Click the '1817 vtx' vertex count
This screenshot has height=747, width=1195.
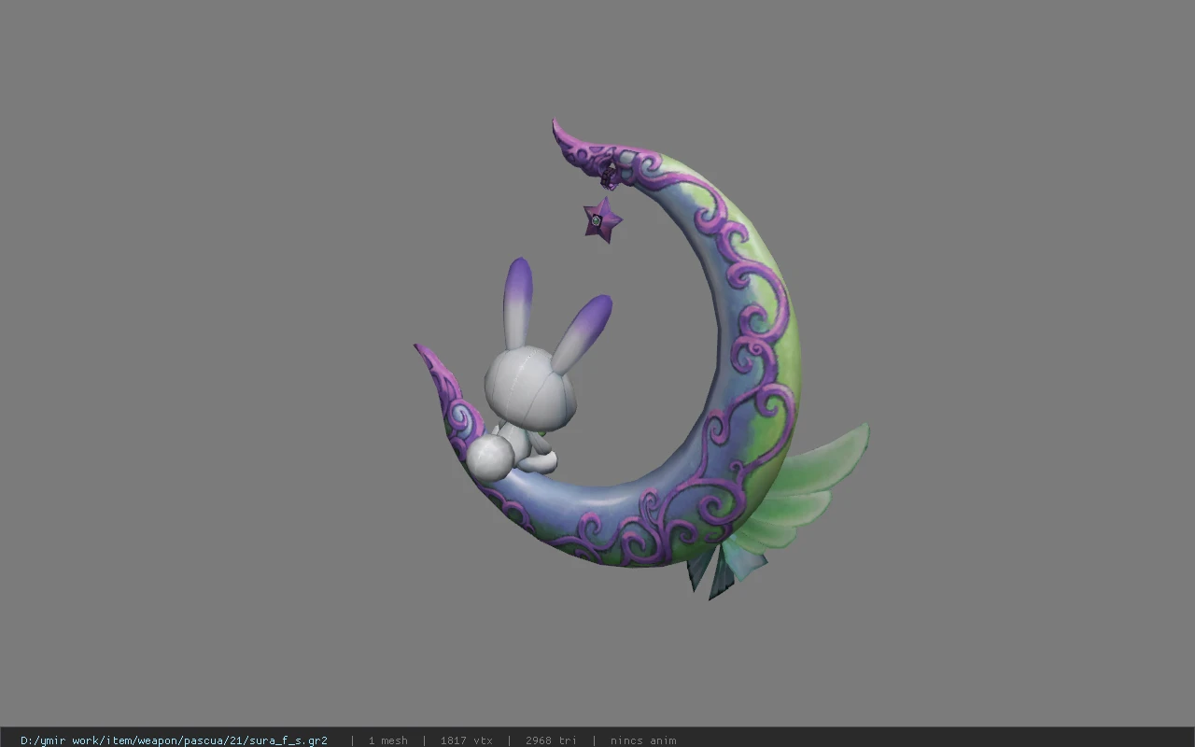pyautogui.click(x=466, y=740)
